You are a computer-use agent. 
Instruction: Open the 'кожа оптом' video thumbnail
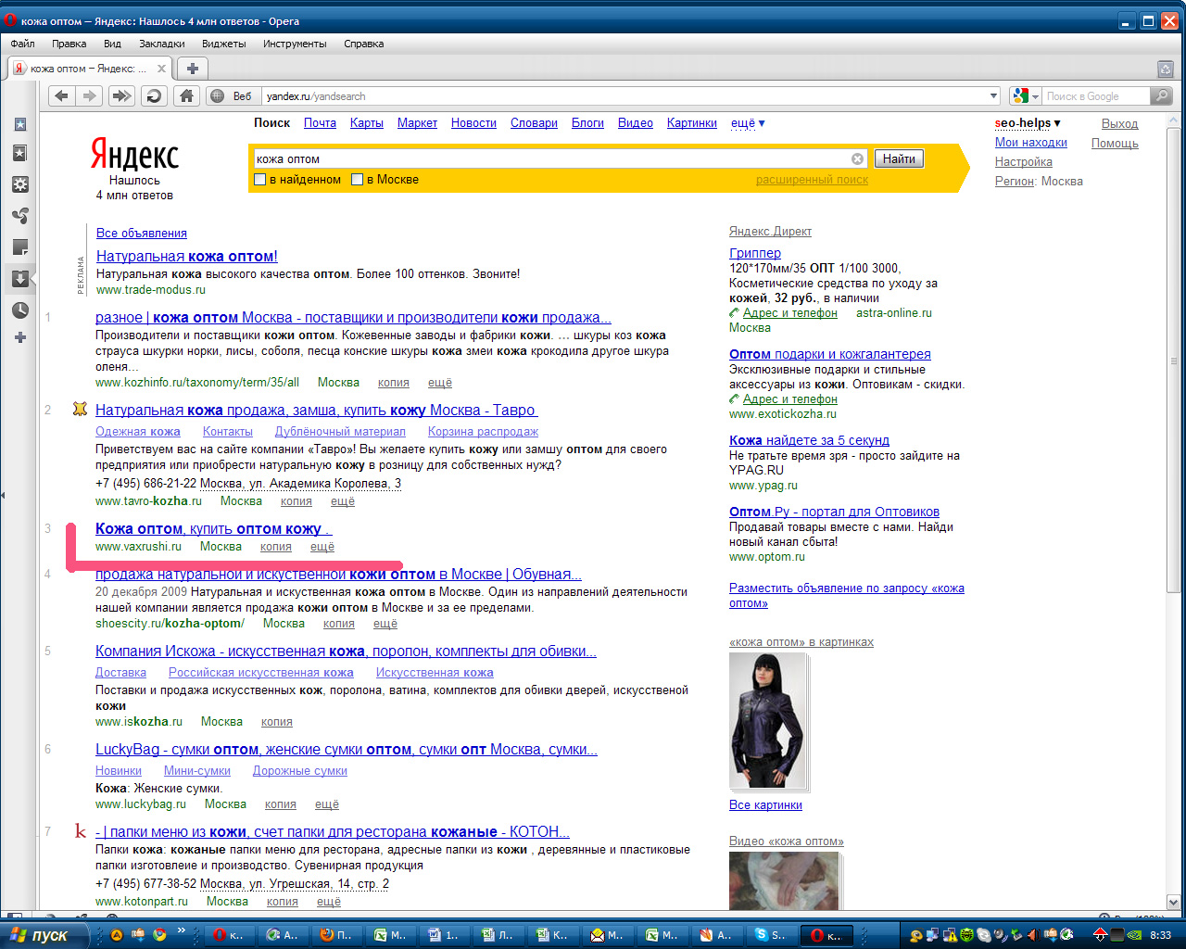784,880
